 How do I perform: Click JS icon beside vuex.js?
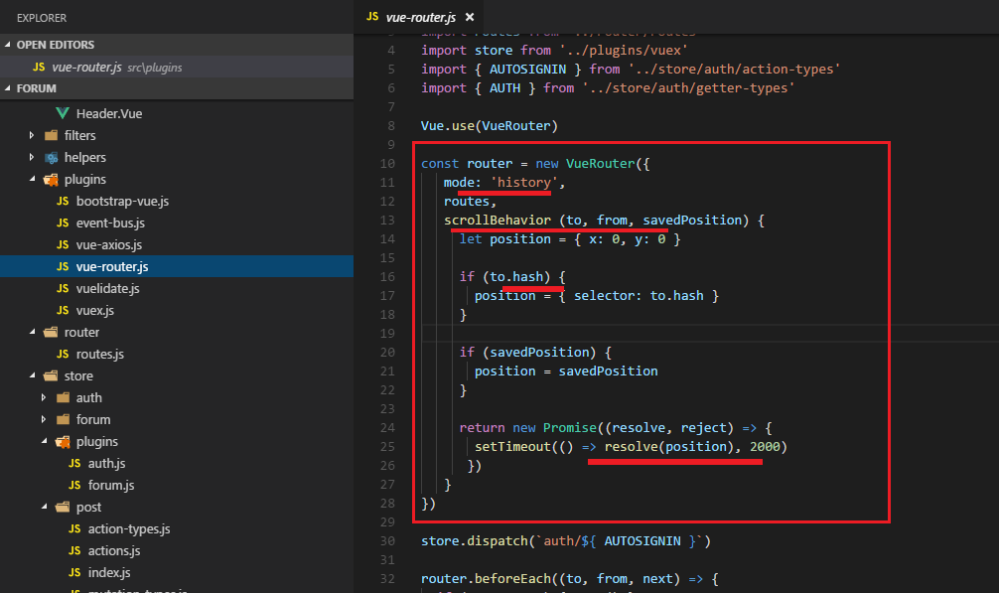pos(63,310)
